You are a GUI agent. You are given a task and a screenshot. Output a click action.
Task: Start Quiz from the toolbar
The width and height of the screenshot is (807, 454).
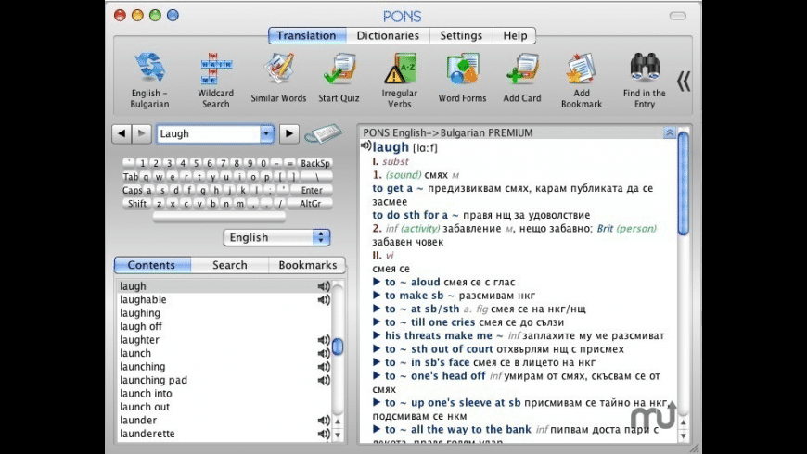(339, 70)
